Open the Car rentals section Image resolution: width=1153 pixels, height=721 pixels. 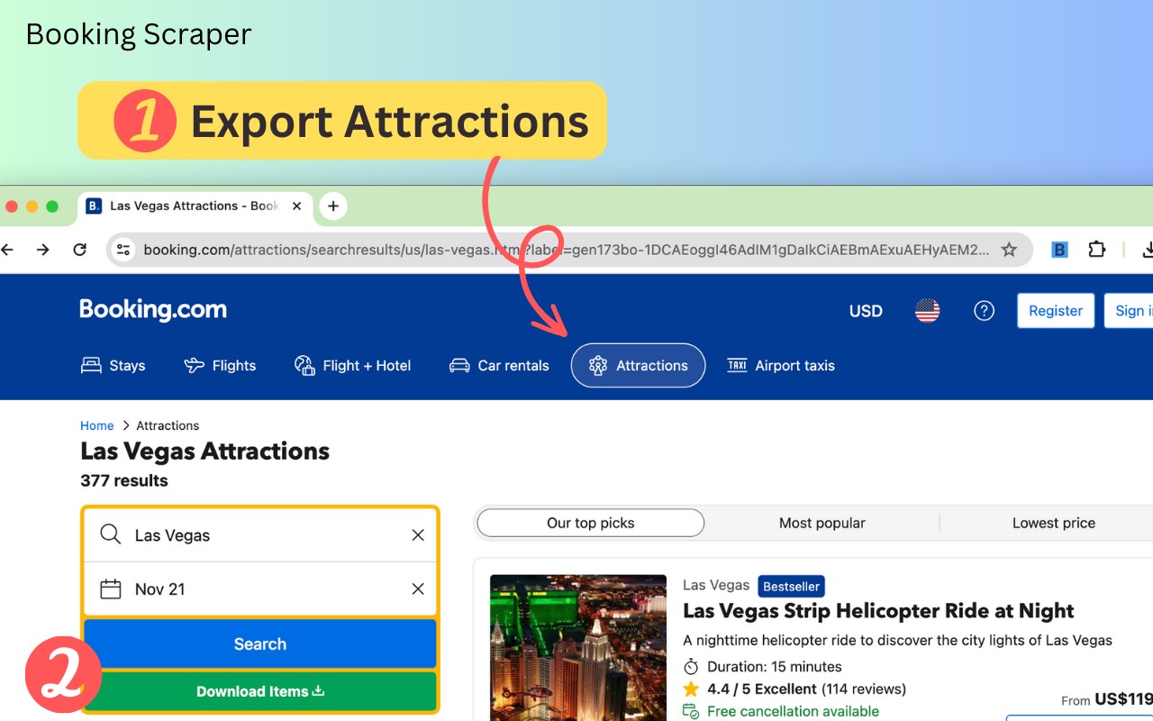click(x=499, y=366)
